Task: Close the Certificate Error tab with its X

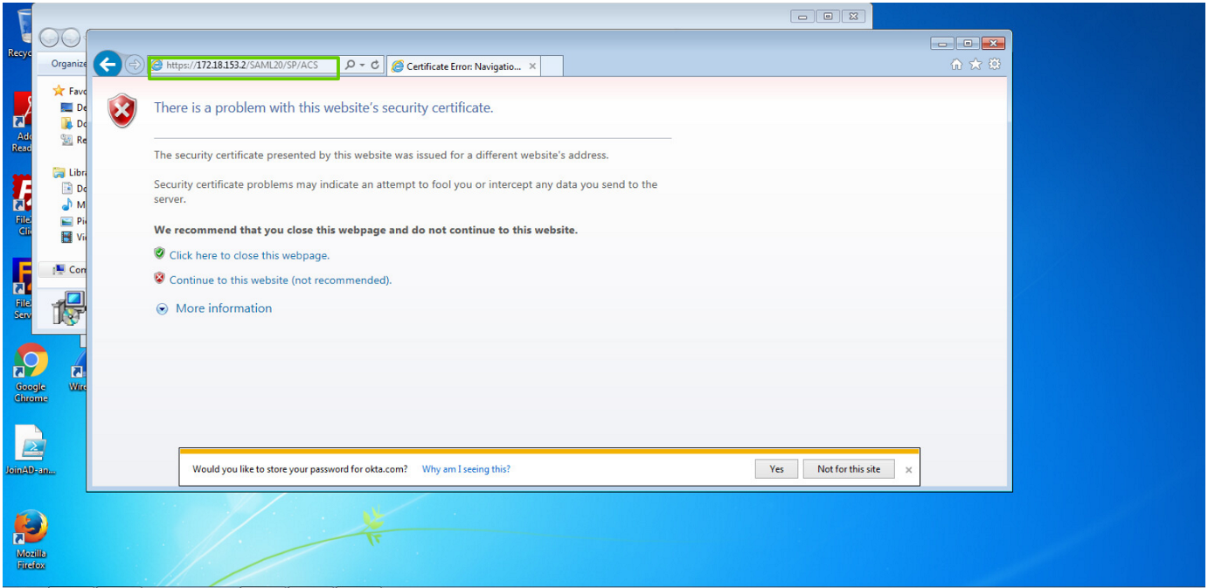Action: point(532,66)
